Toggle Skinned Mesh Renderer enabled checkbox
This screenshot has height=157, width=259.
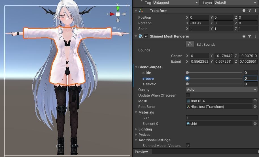coord(146,36)
